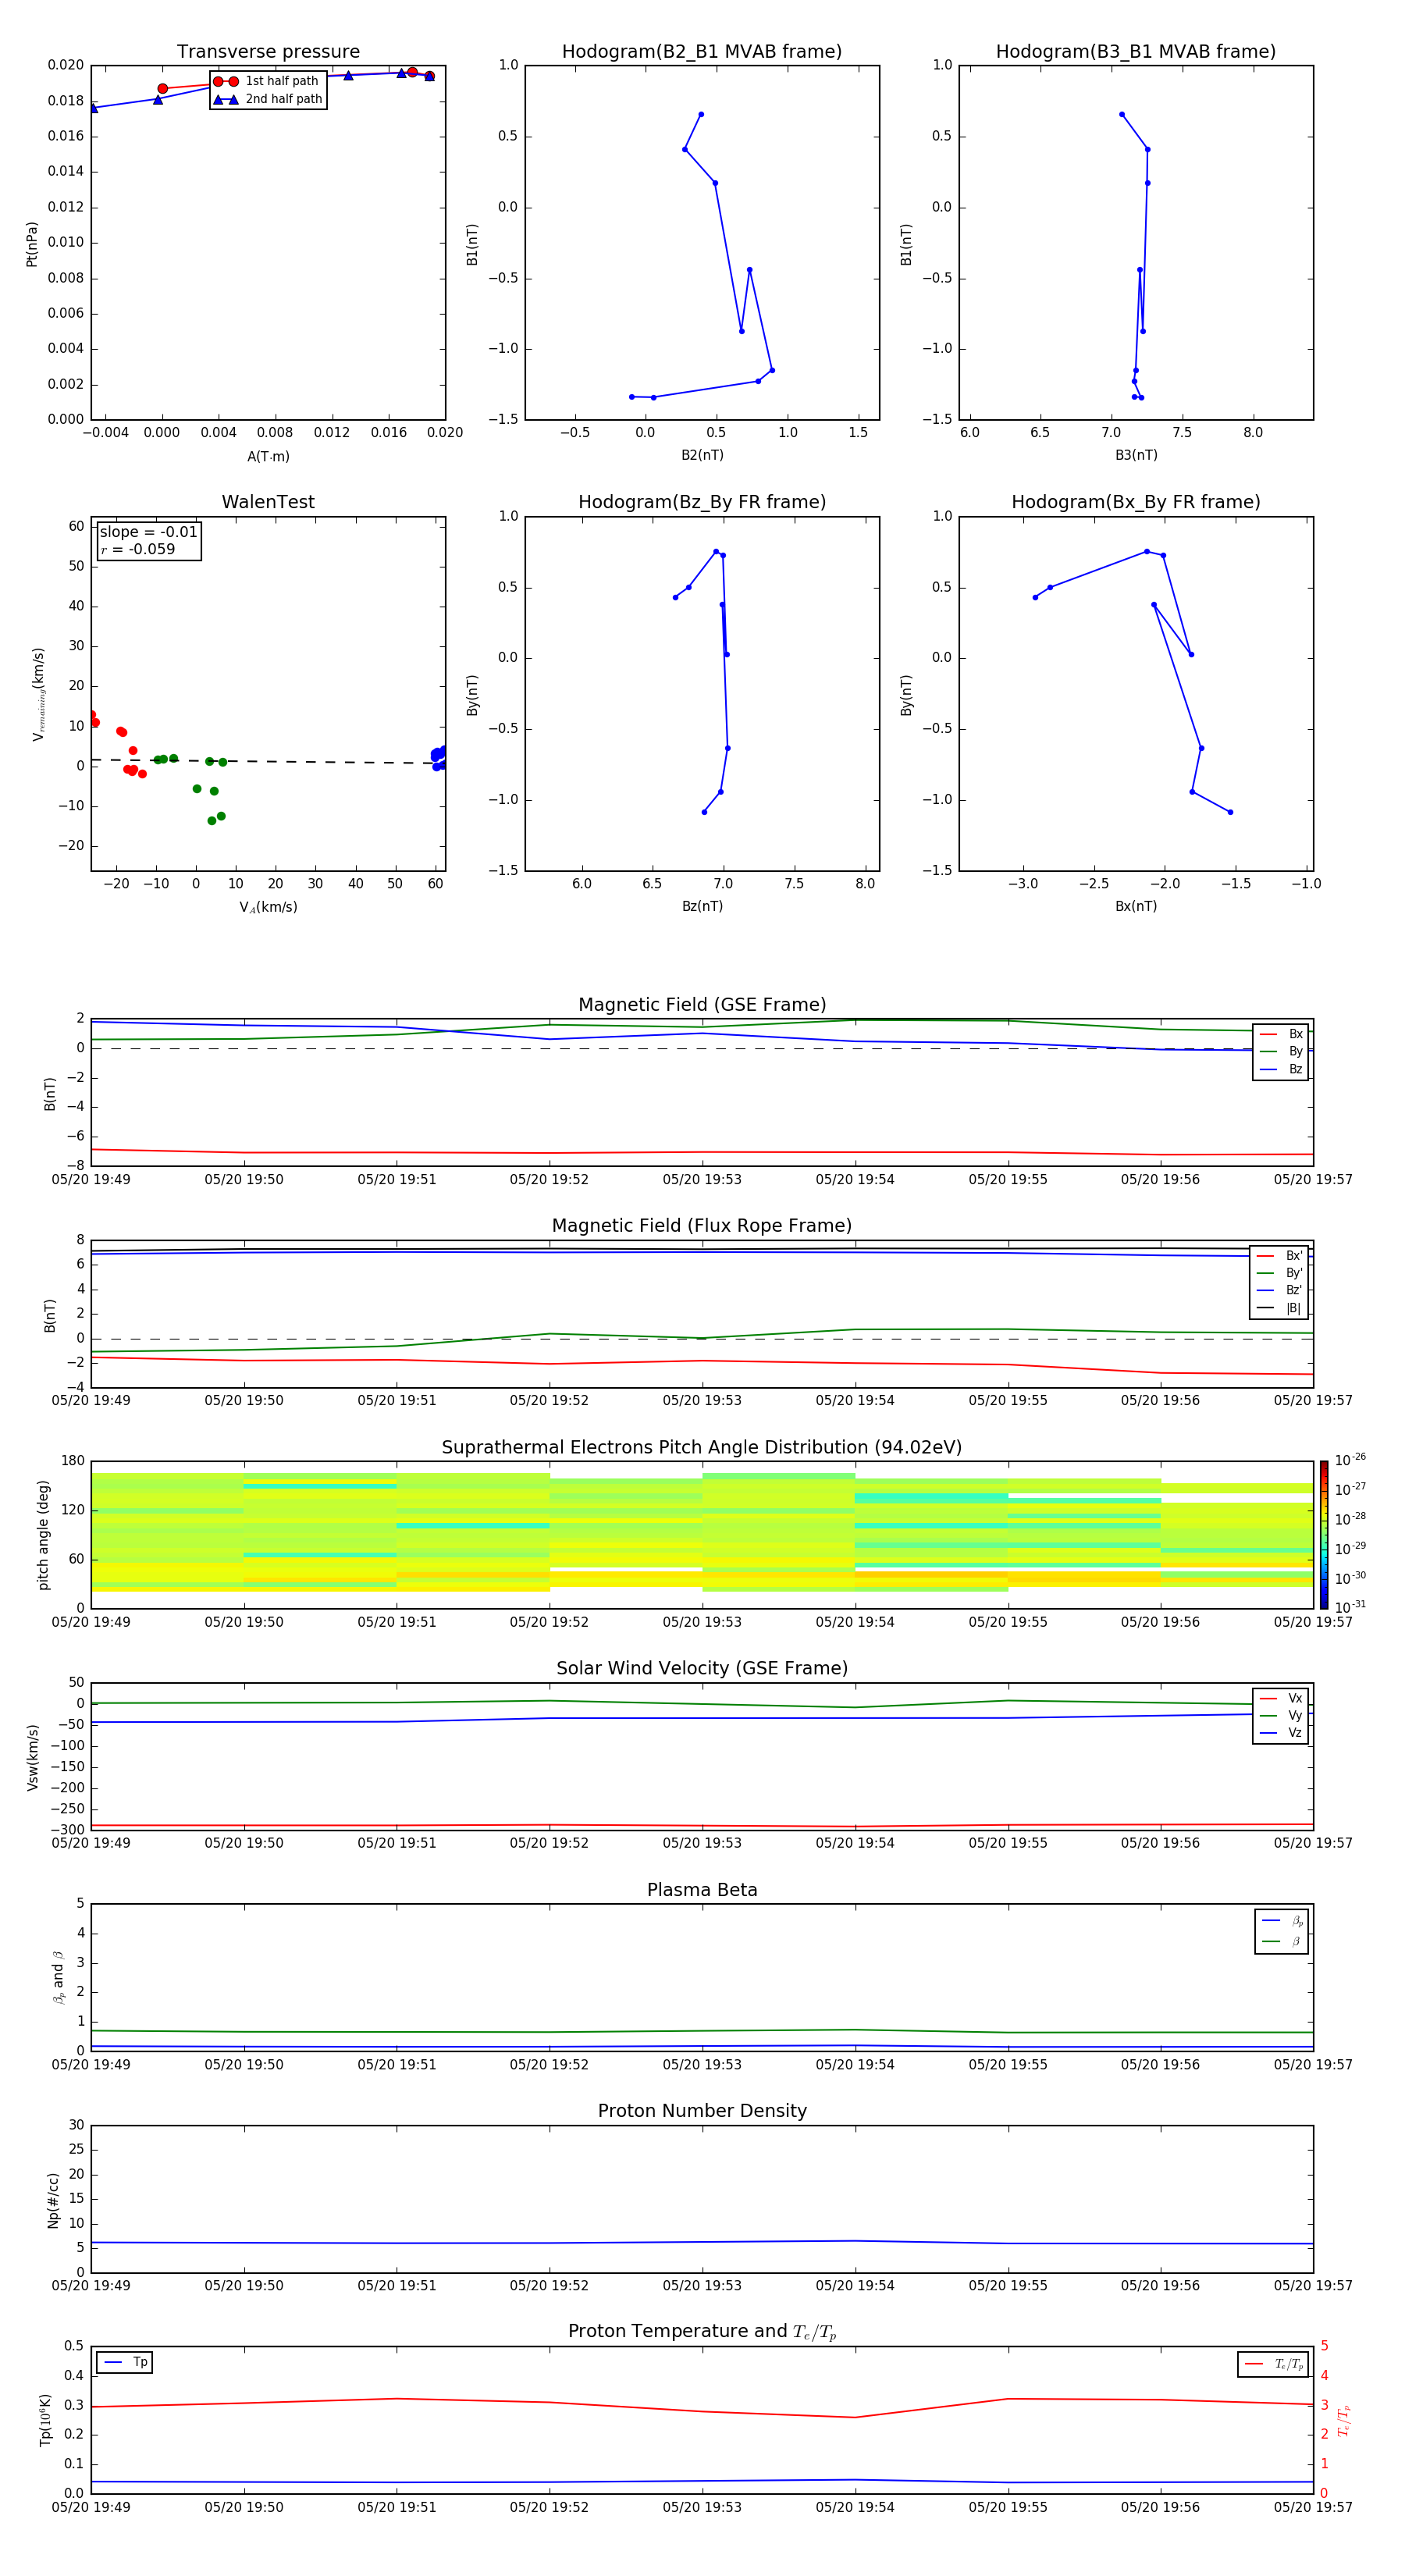Click the 'Np(#/cc)' y-axis label

pos(54,2200)
